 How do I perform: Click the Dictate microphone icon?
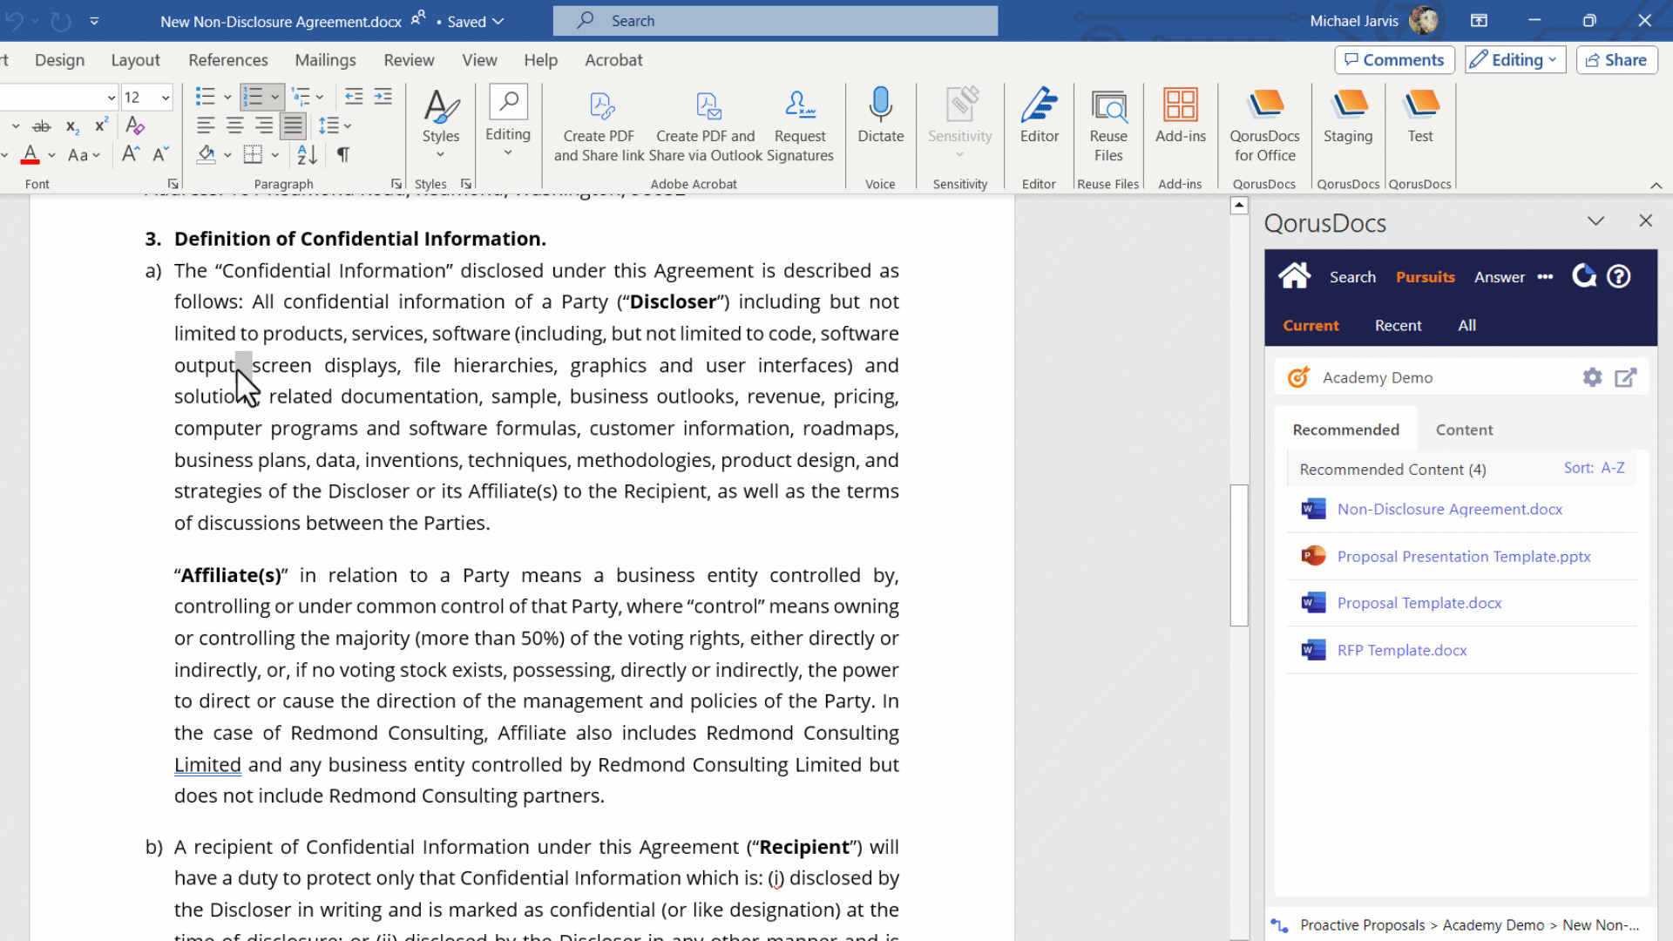pyautogui.click(x=880, y=105)
